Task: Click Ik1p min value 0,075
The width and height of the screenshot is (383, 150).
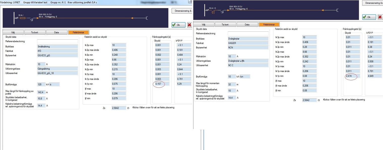Action: [119, 84]
